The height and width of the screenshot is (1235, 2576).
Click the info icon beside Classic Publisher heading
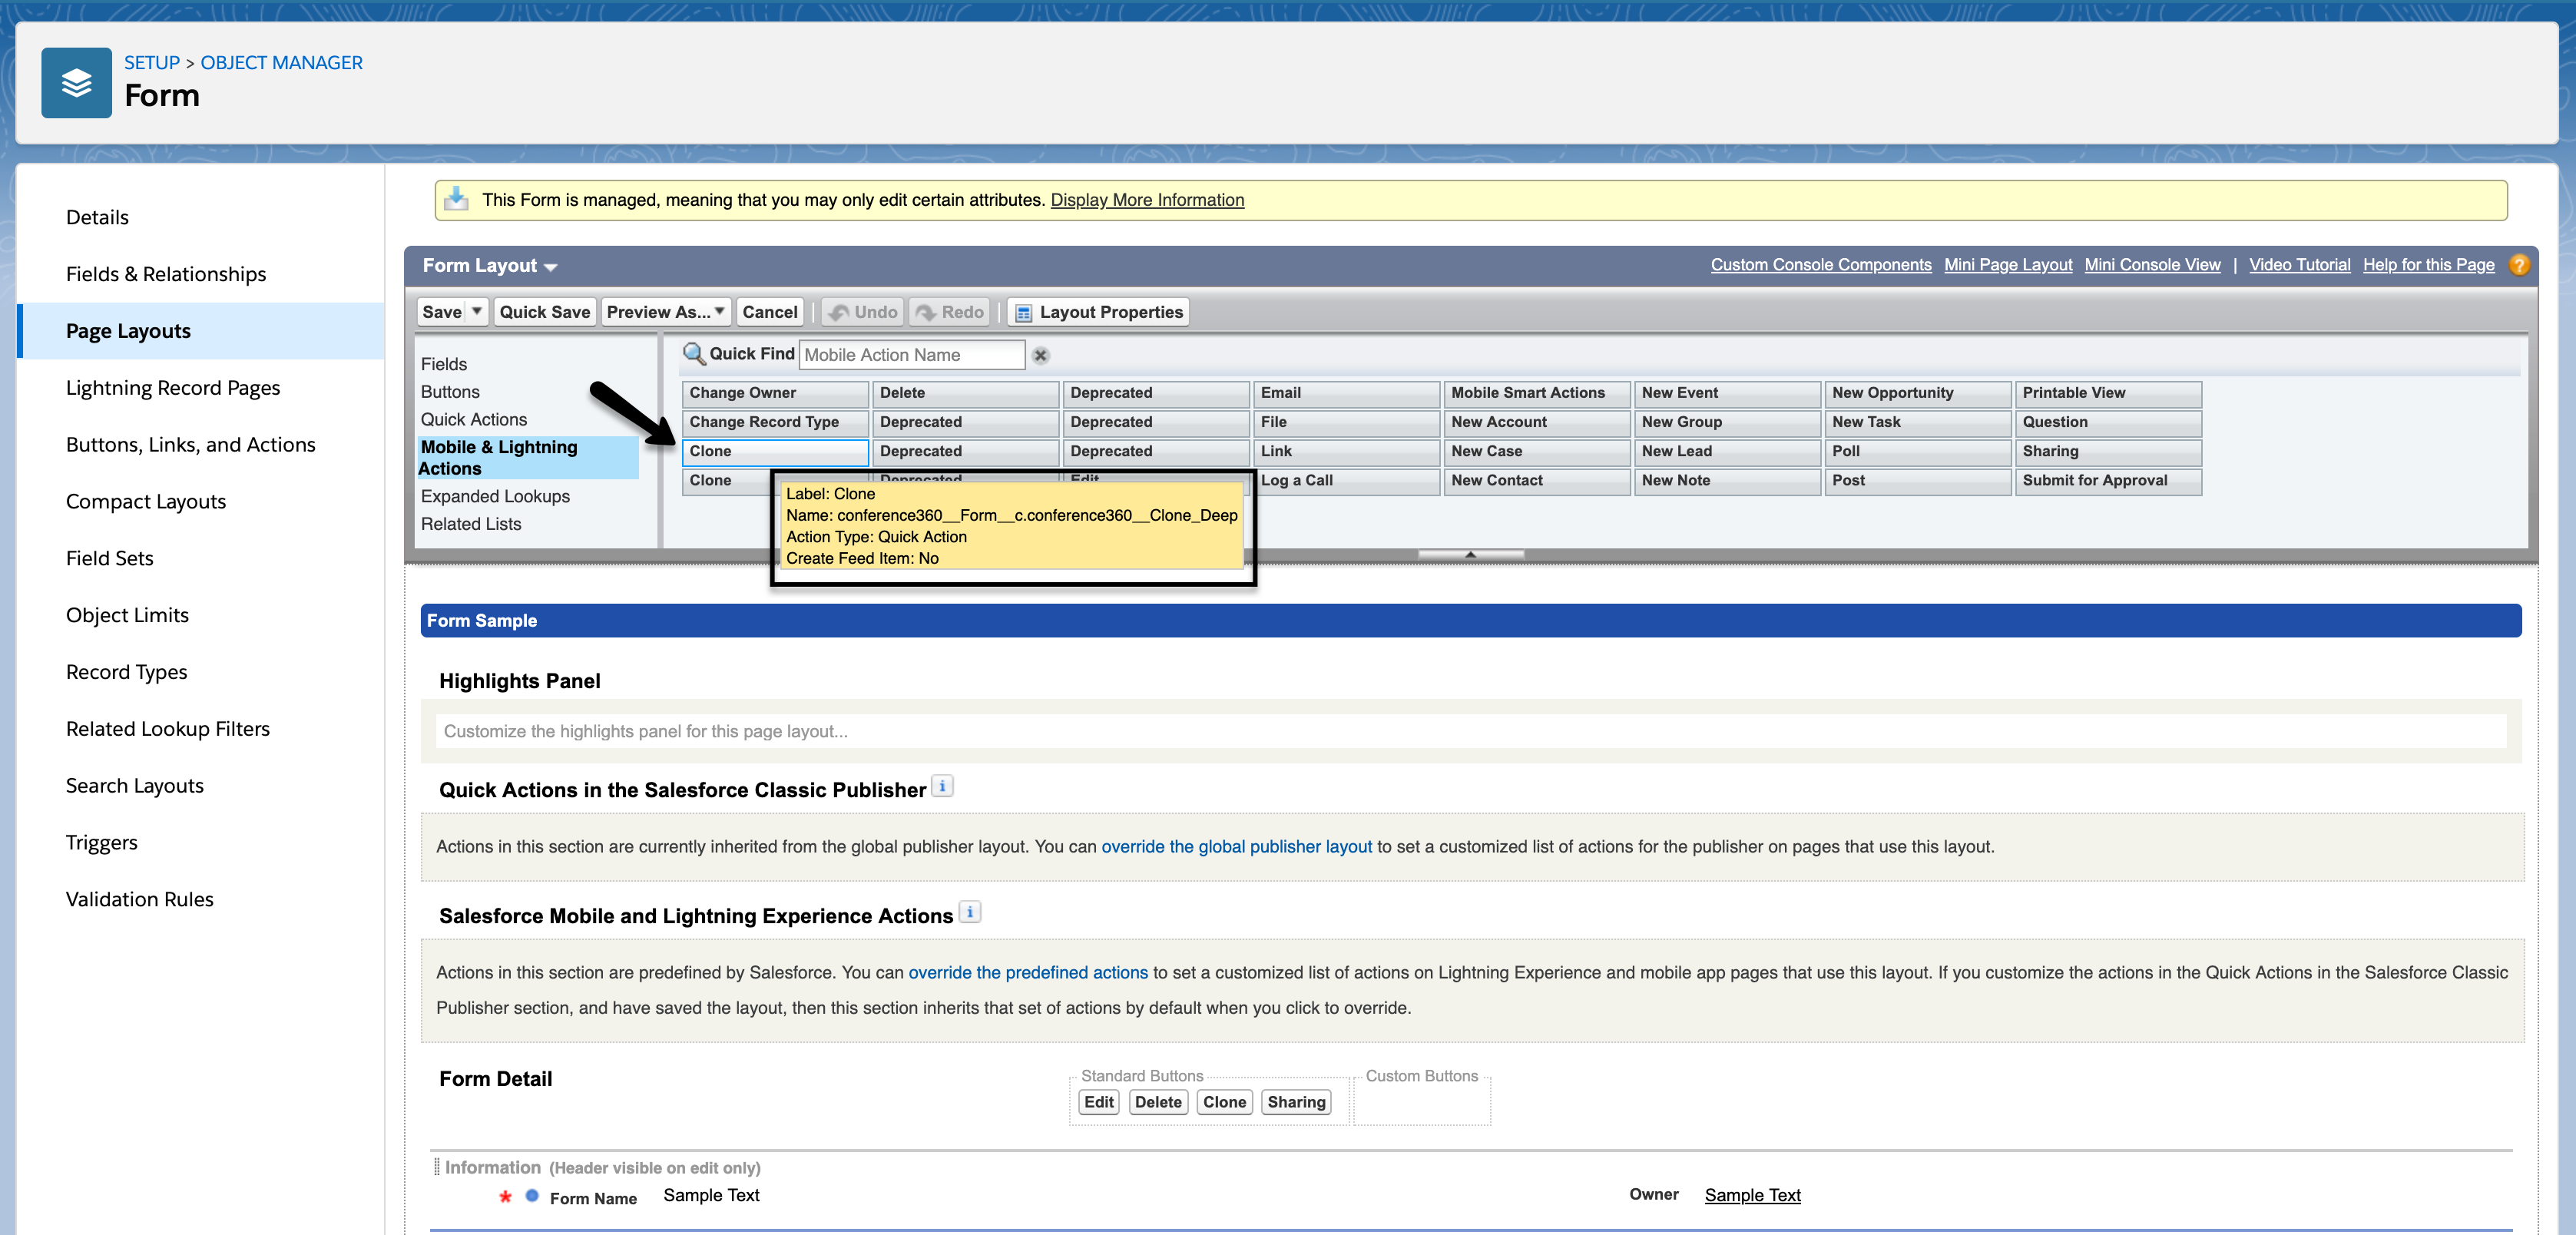click(942, 787)
